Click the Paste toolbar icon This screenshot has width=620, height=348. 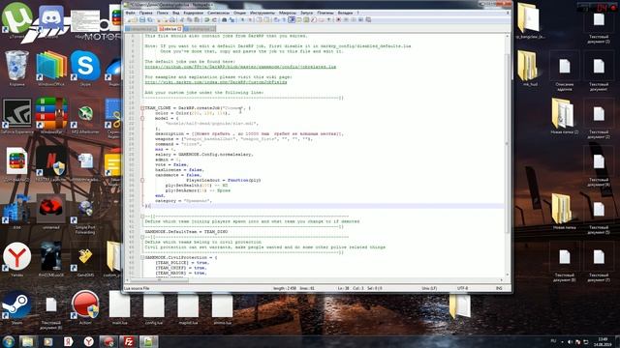pos(196,19)
